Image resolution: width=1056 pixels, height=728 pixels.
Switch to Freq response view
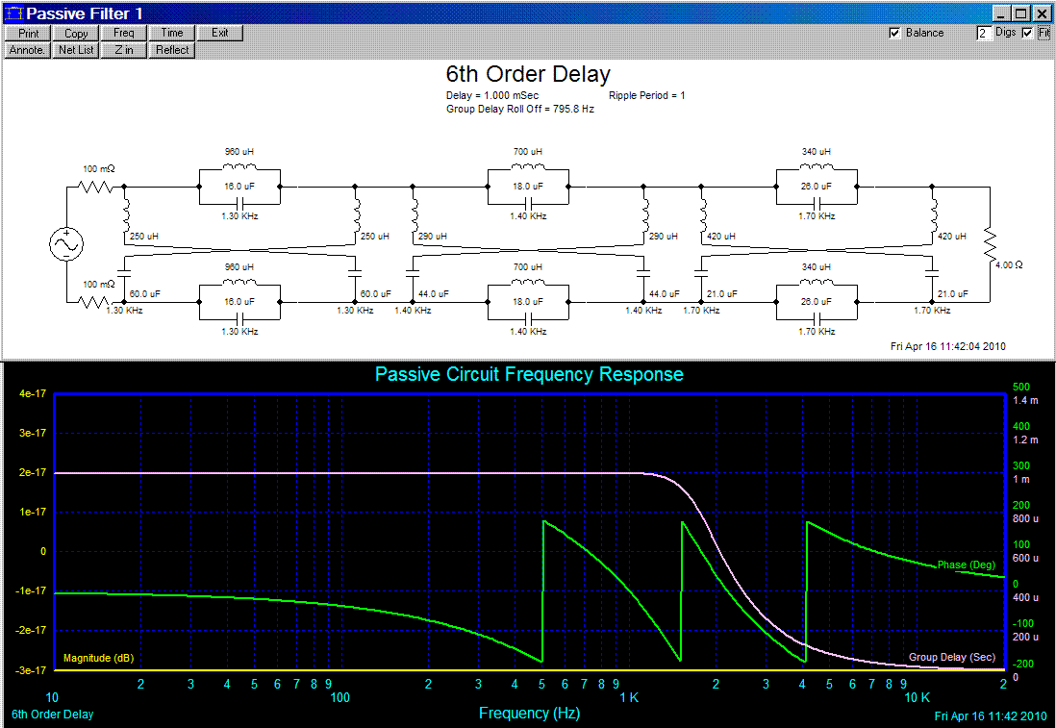click(x=124, y=33)
